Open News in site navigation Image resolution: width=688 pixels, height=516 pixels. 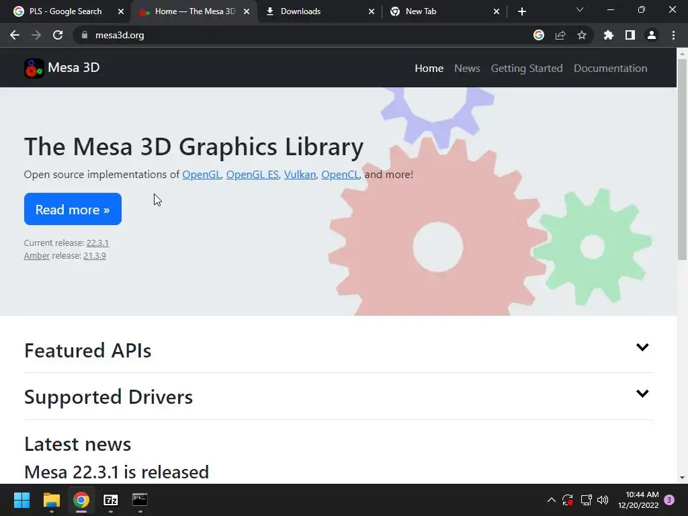(x=467, y=69)
